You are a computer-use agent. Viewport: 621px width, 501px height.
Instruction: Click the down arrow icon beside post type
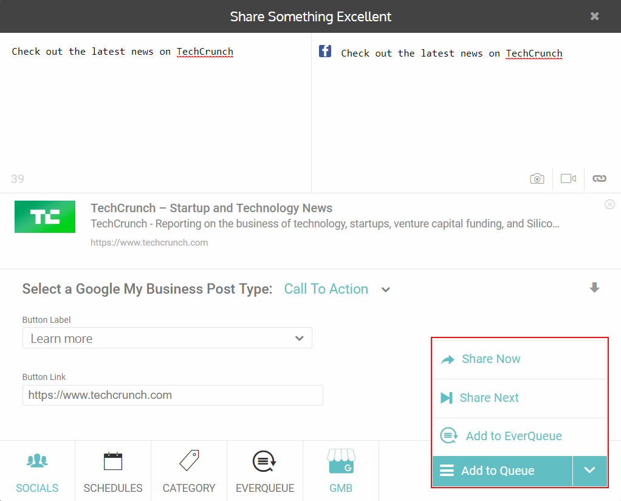point(594,288)
